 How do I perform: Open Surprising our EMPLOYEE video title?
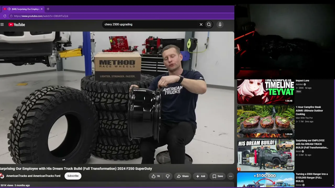pyautogui.click(x=312, y=144)
